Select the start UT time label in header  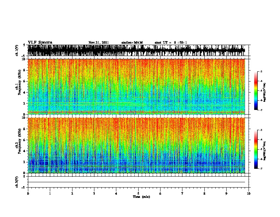[171, 43]
